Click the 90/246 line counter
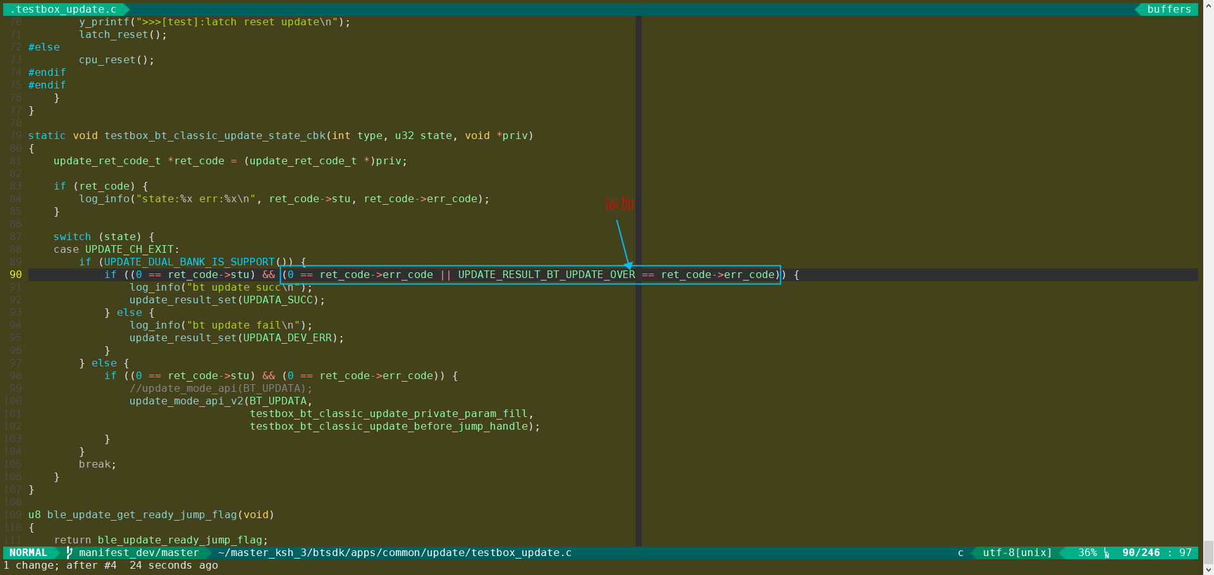The height and width of the screenshot is (575, 1214). point(1141,553)
